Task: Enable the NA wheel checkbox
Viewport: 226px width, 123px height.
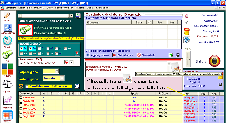Action: [66, 48]
